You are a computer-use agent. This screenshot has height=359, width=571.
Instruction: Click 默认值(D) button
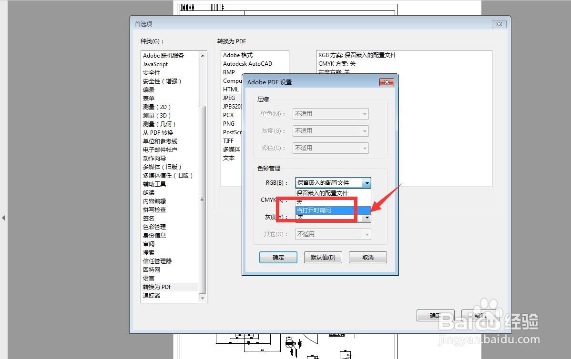click(x=323, y=258)
